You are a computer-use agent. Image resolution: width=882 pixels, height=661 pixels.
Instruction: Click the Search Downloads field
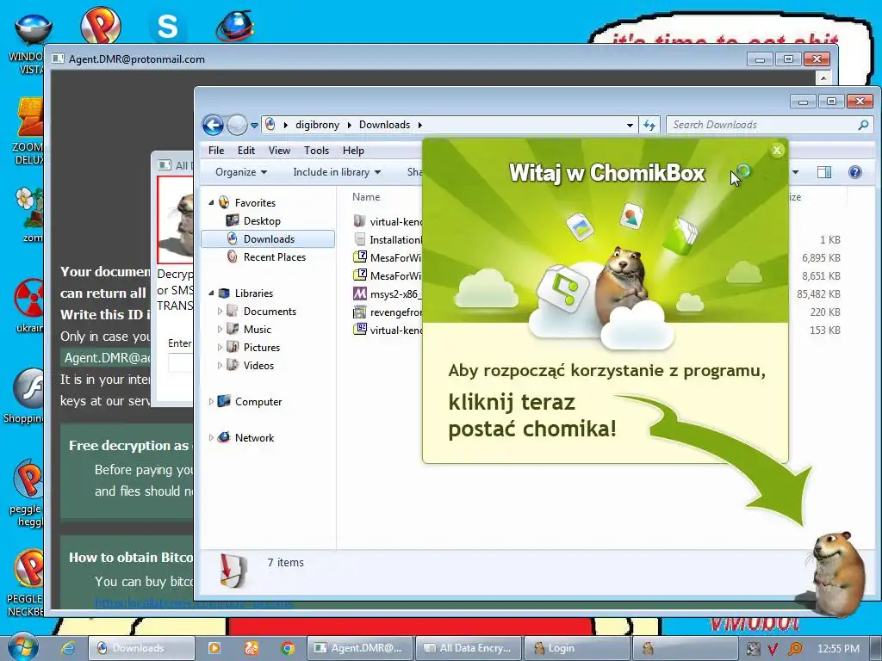(x=769, y=125)
